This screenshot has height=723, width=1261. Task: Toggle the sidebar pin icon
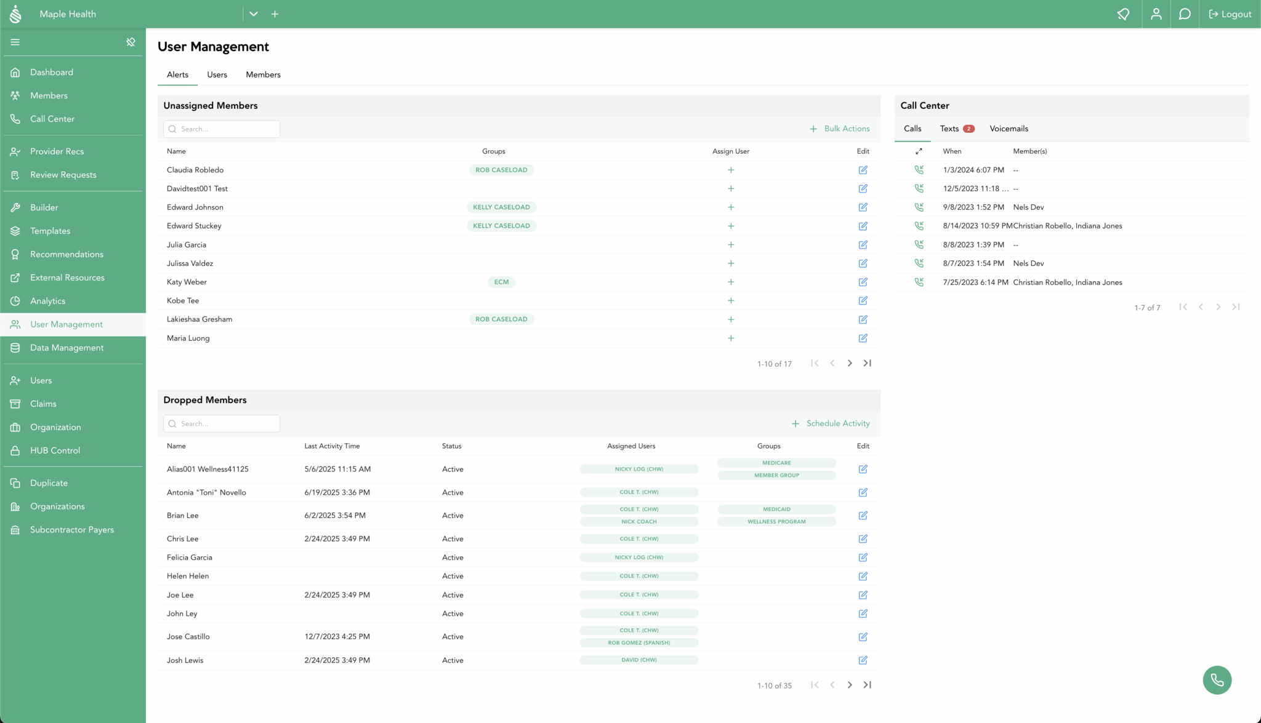point(131,42)
